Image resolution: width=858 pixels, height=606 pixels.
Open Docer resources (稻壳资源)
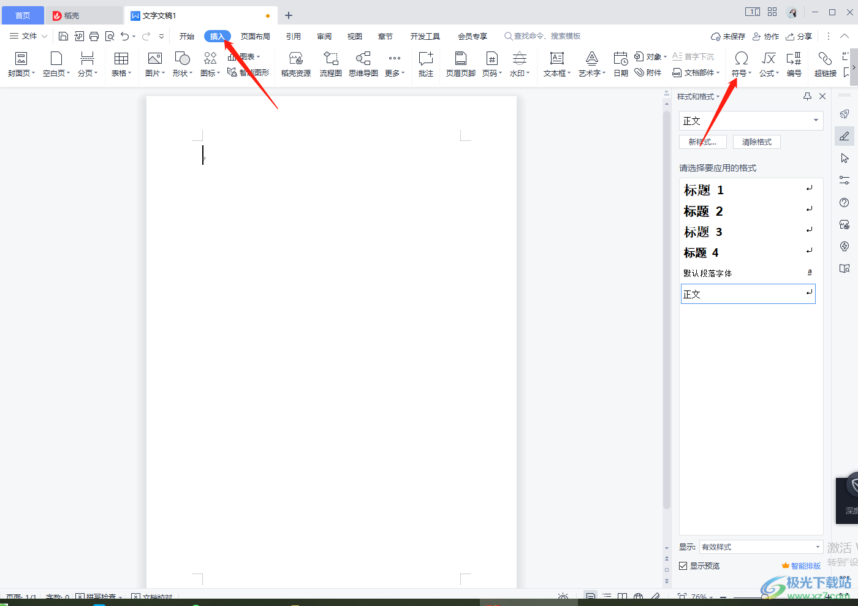pos(296,64)
